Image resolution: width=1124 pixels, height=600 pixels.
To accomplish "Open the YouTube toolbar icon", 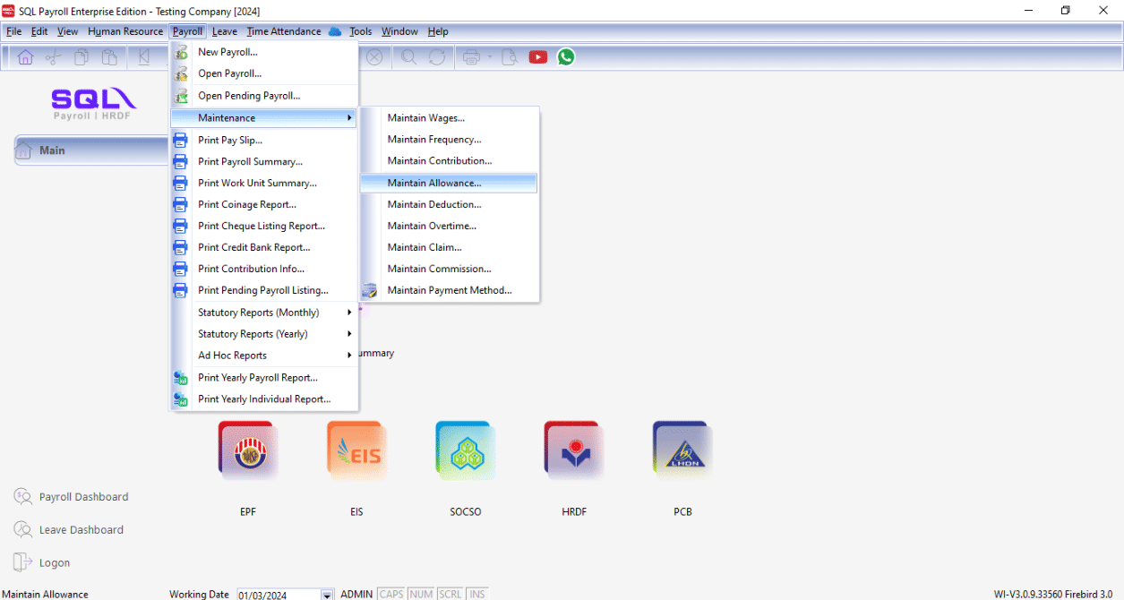I will [x=538, y=57].
